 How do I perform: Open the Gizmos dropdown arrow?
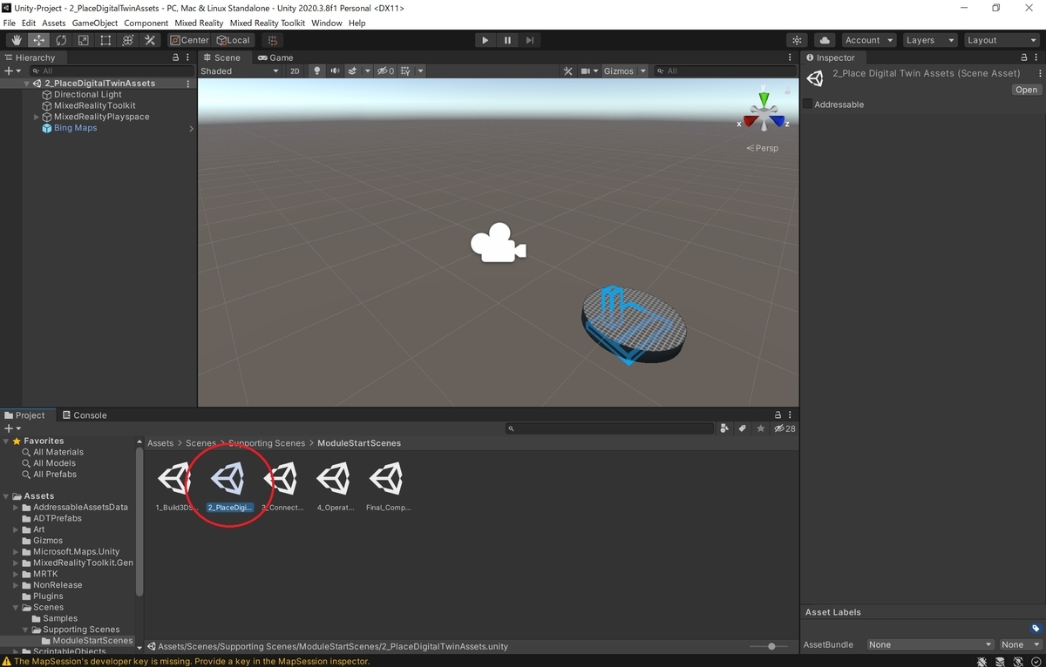(643, 71)
